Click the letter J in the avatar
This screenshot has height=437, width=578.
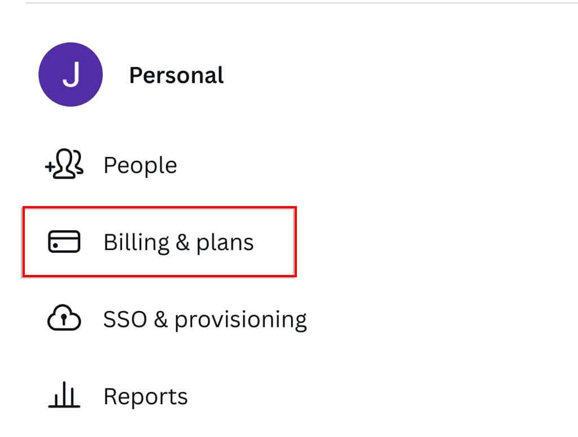point(71,75)
